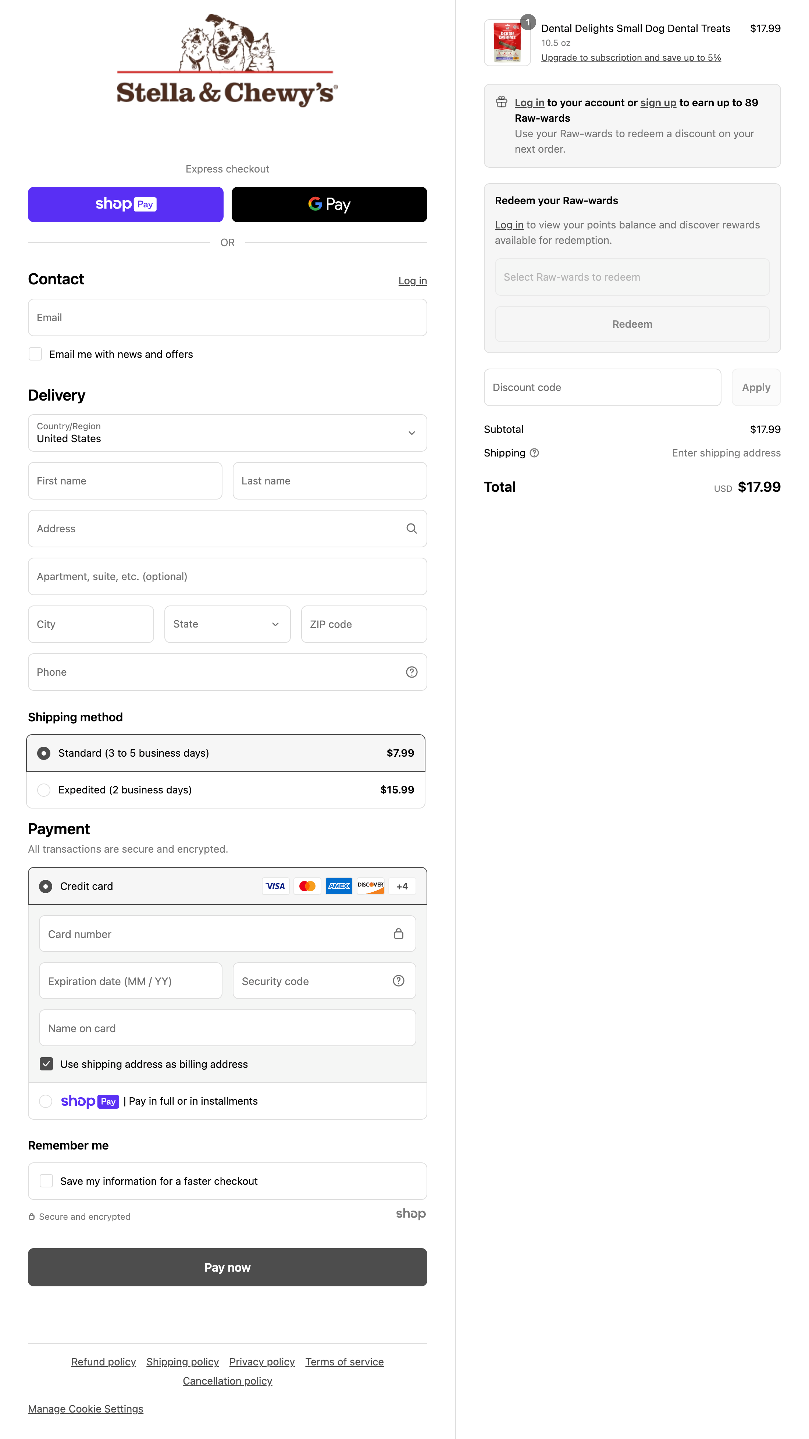Screen dimensions: 809x1439
Task: Check out with Google Pay
Action: point(329,204)
